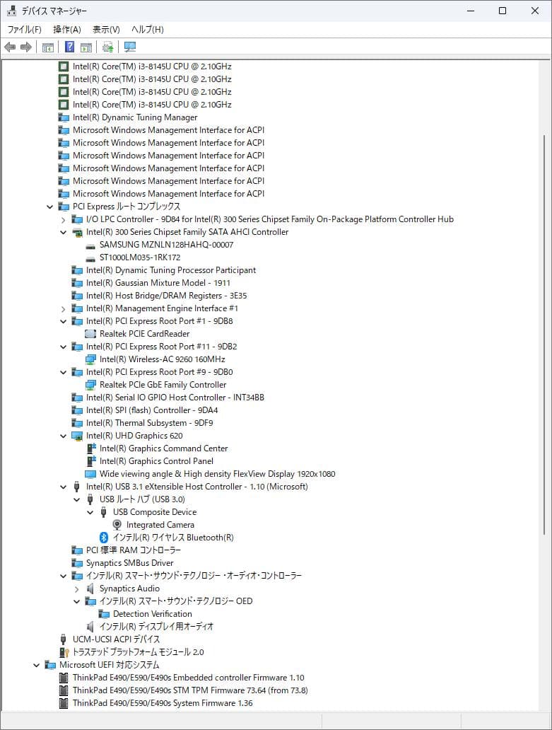
Task: Open the ファイル(F) menu
Action: (24, 29)
